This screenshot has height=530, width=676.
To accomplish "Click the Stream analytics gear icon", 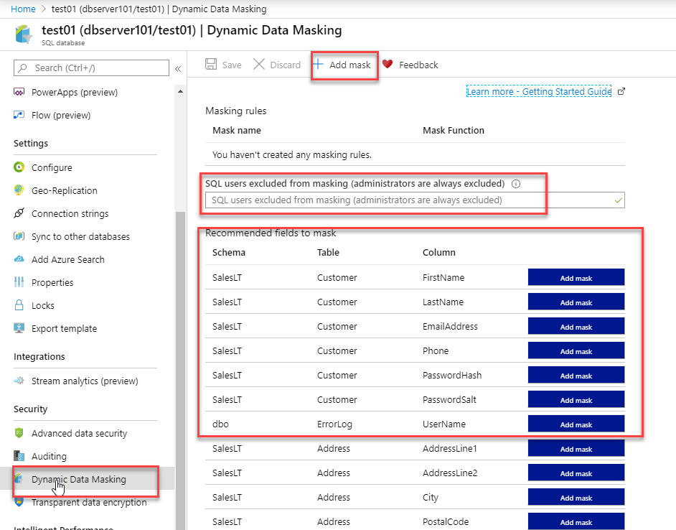I will click(x=19, y=381).
